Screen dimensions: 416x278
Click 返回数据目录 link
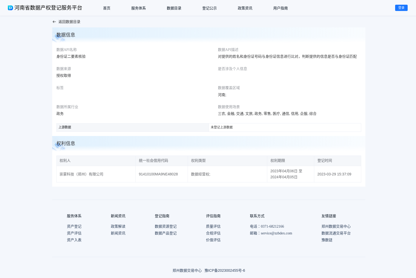tap(69, 22)
